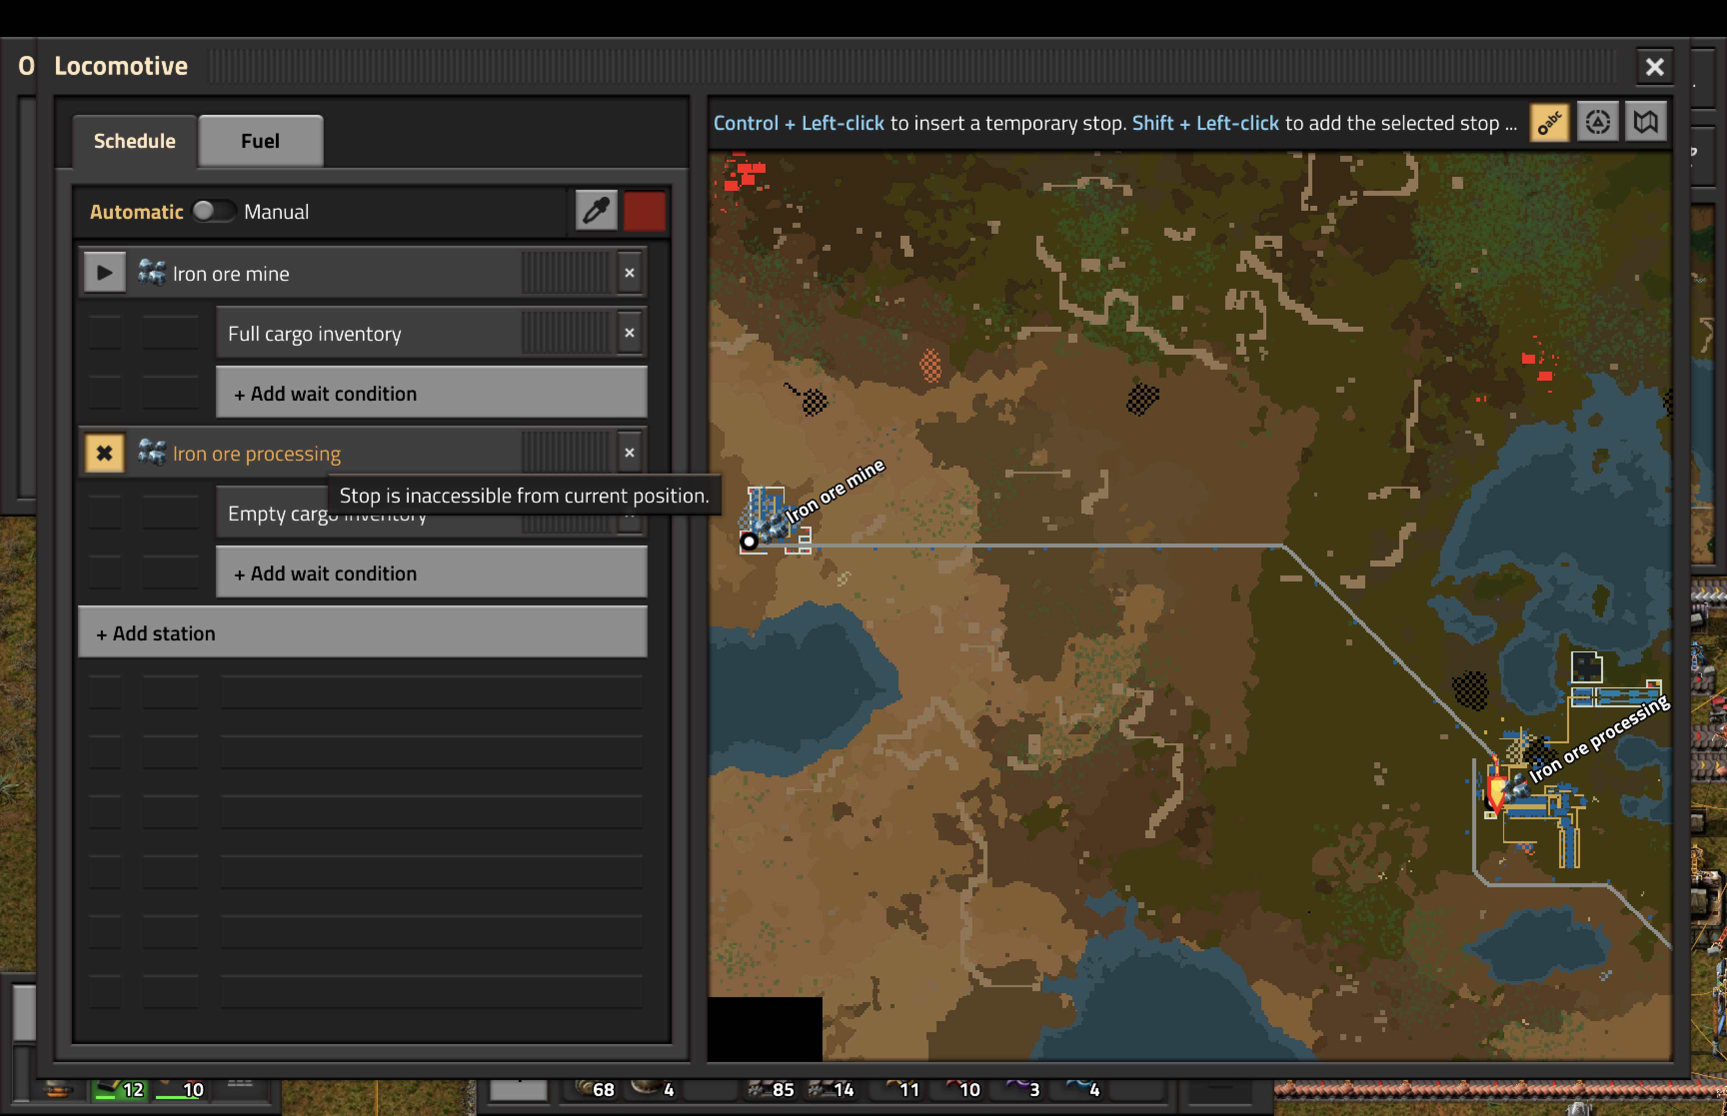
Task: Click the ore icon beside Iron ore processing
Action: coord(151,453)
